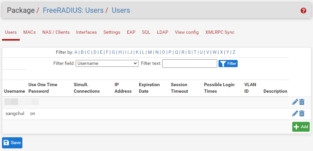This screenshot has height=151, width=313.
Task: Filter users by letter P
Action: pyautogui.click(x=170, y=52)
